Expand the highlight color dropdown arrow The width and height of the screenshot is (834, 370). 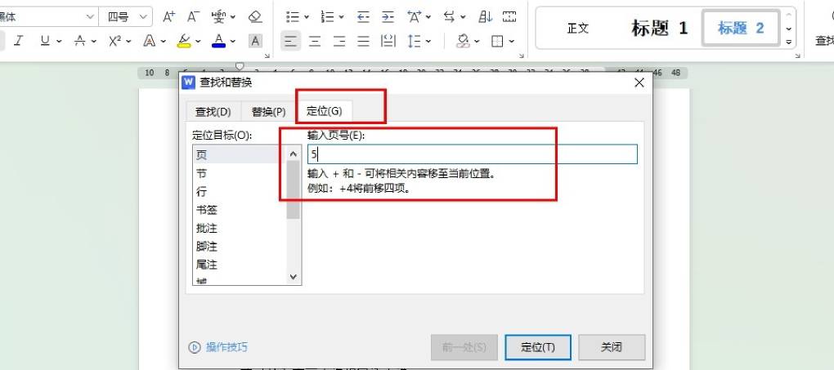click(x=199, y=41)
